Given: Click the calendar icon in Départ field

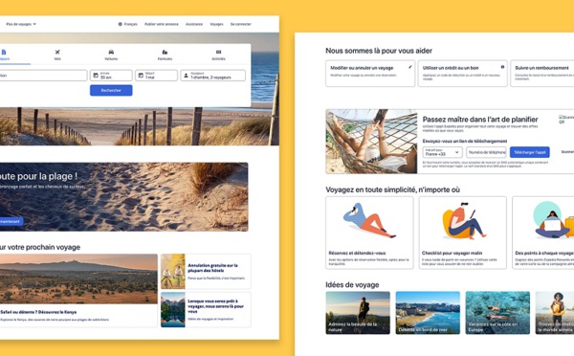Looking at the screenshot, I should tap(141, 76).
